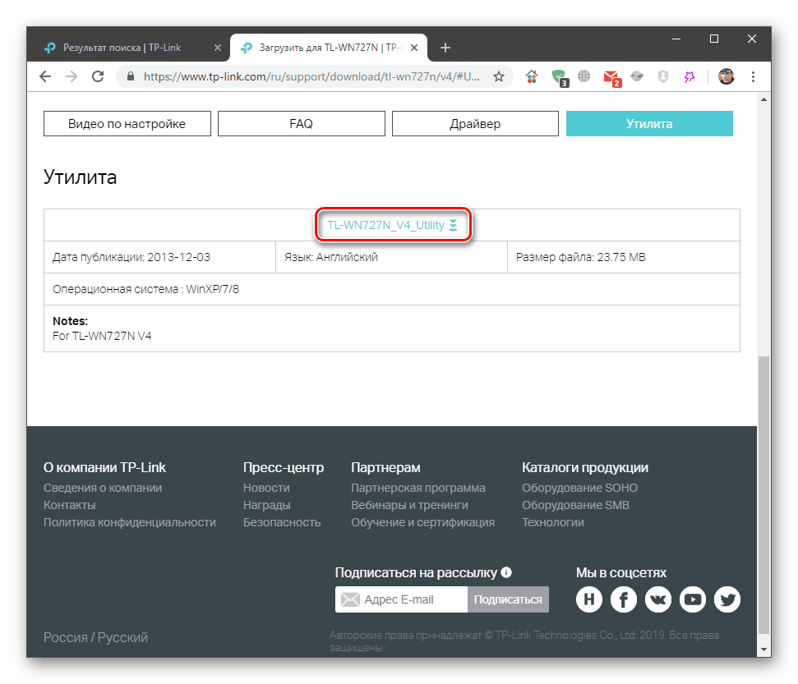Maximize the browser window
This screenshot has width=798, height=684.
point(714,39)
